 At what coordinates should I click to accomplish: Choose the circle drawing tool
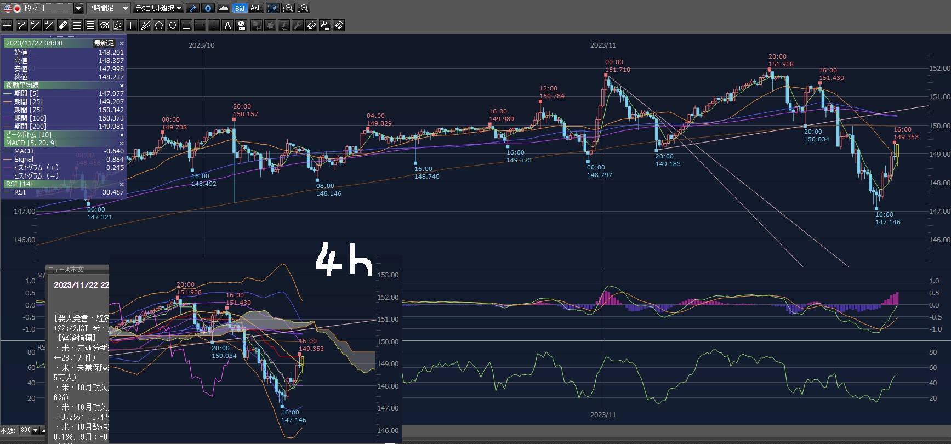[x=173, y=25]
